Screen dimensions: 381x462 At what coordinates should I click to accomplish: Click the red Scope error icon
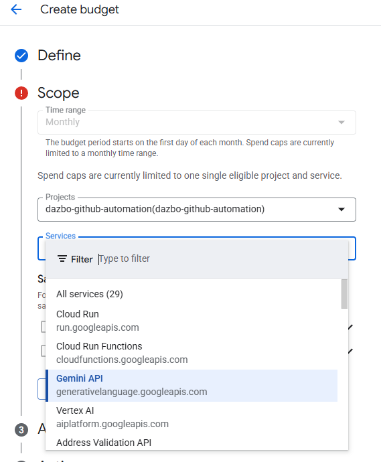click(x=21, y=93)
